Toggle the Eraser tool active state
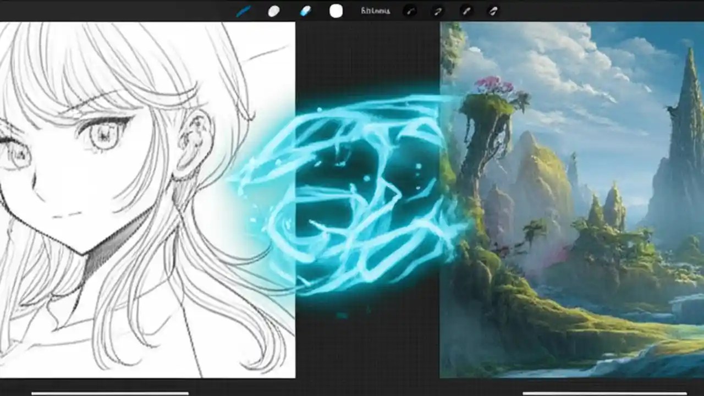This screenshot has height=396, width=704. pyautogui.click(x=305, y=10)
